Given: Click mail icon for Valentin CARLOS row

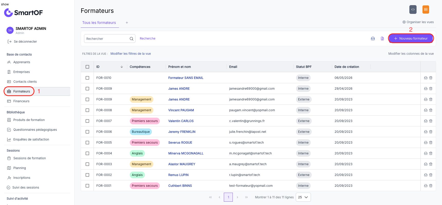Looking at the screenshot, I should click(426, 121).
